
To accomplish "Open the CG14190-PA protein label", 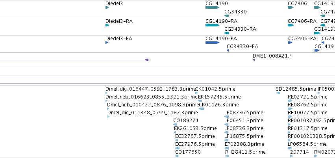I will point(221,39).
